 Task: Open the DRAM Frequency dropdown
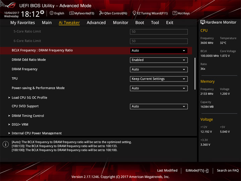tap(159, 69)
